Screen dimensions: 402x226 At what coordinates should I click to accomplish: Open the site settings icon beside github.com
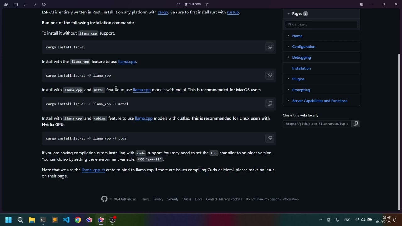coord(207,4)
